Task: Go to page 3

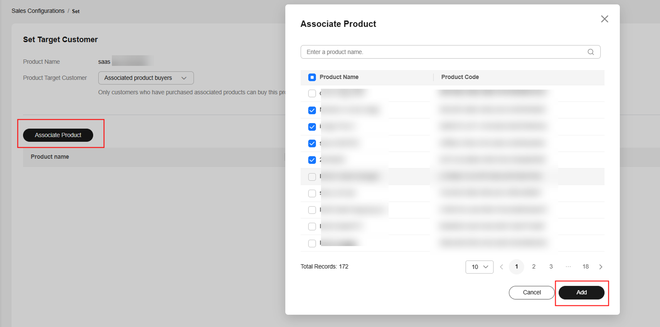Action: 551,267
